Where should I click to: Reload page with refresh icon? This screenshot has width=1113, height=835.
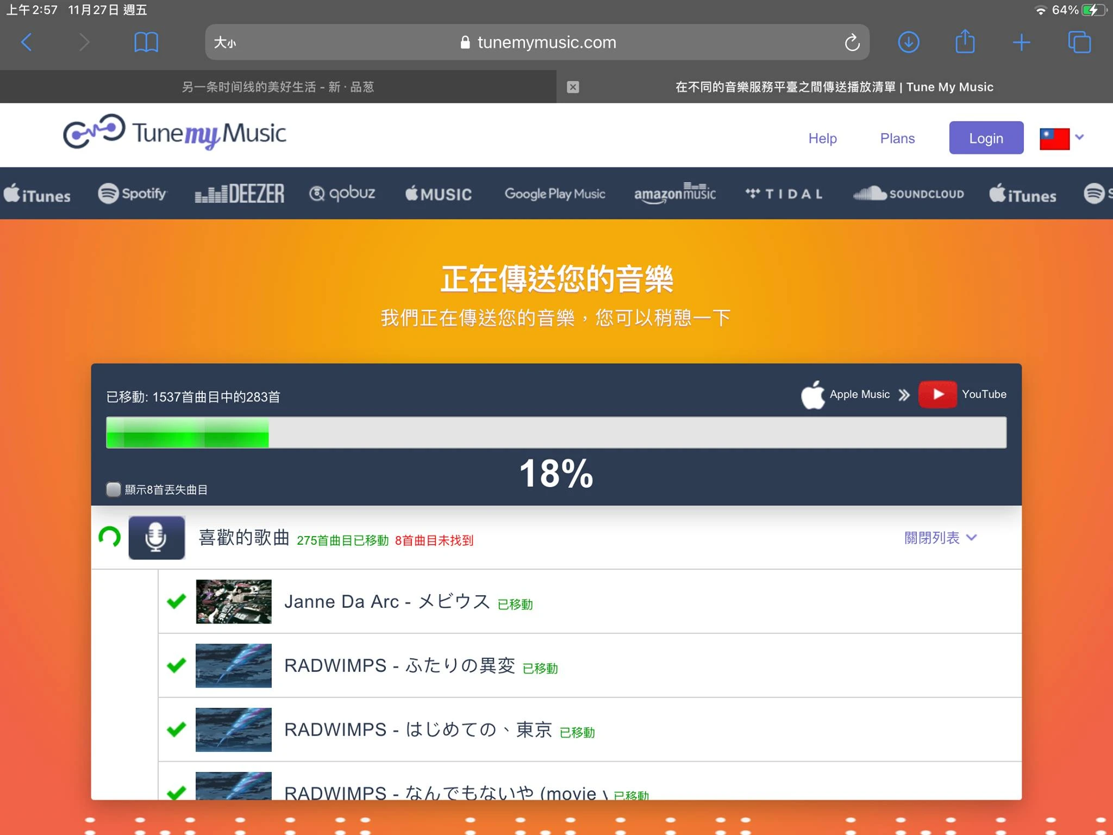click(x=852, y=42)
